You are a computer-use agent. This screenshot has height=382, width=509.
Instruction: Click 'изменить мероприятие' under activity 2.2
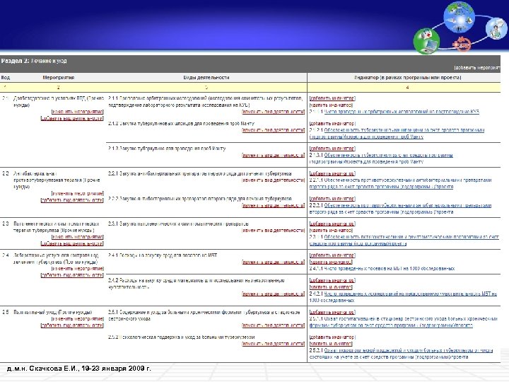point(78,194)
